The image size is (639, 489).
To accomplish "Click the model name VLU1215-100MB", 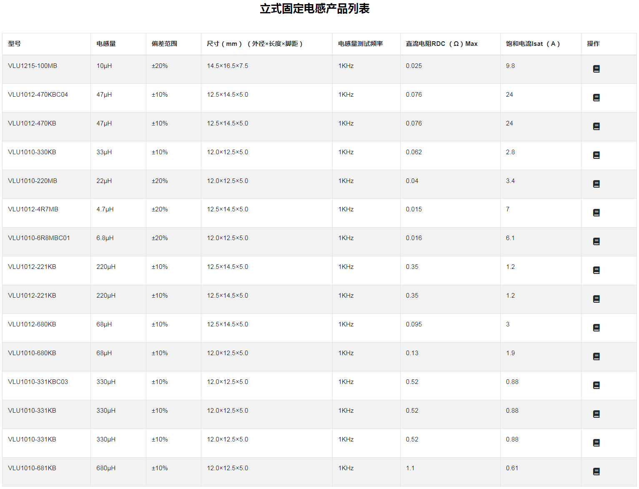I will [x=33, y=66].
